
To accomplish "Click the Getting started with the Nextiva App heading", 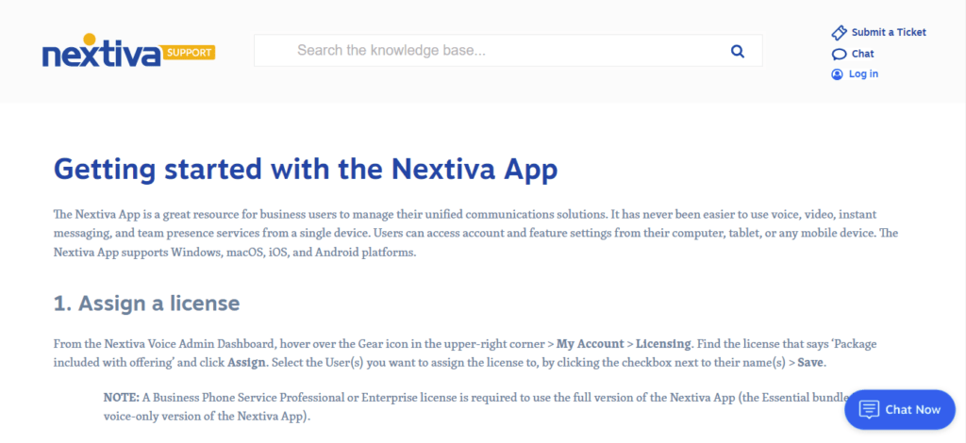I will coord(306,169).
